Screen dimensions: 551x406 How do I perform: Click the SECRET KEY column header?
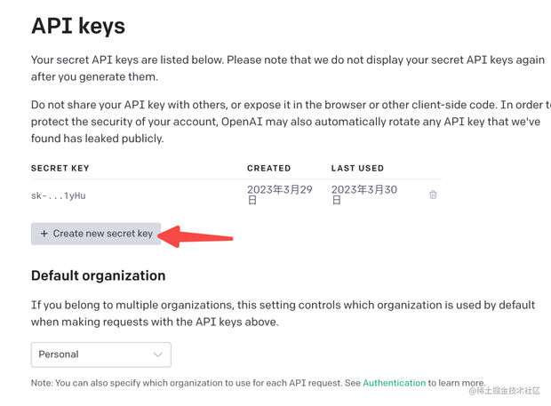click(60, 168)
